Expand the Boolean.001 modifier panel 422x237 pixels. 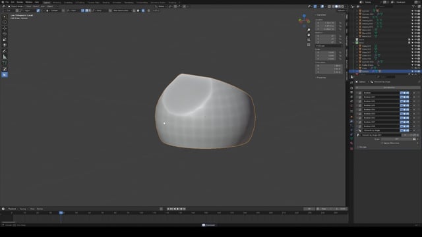point(357,97)
